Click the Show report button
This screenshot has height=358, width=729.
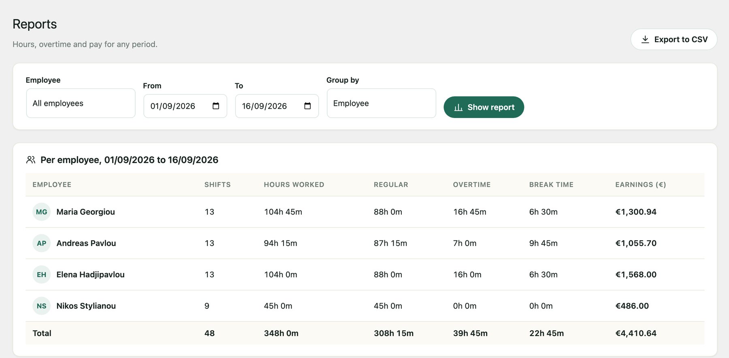[484, 107]
